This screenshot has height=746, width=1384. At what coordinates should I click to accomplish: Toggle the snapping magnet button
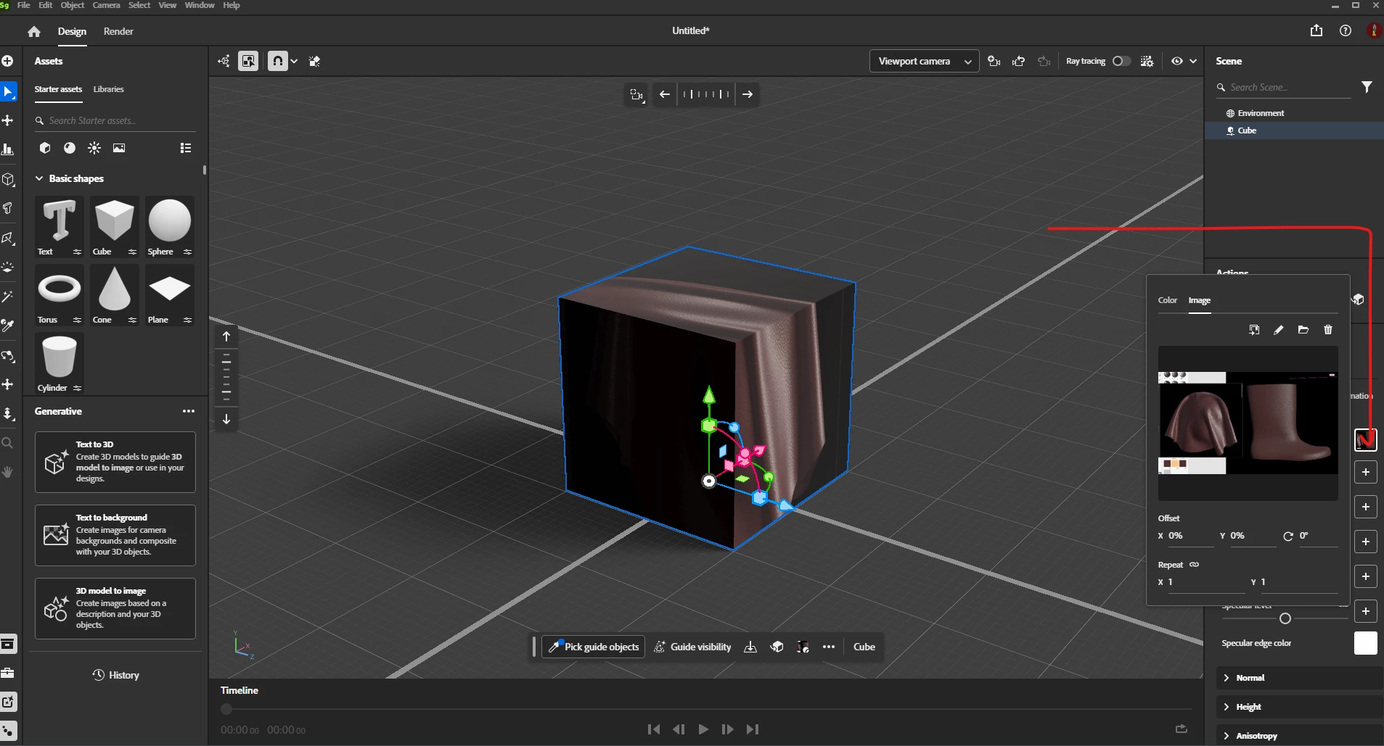(x=278, y=61)
